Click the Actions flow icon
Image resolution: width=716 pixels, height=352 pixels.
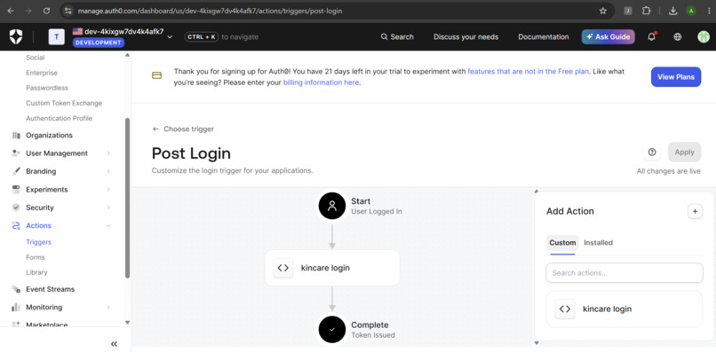(16, 226)
